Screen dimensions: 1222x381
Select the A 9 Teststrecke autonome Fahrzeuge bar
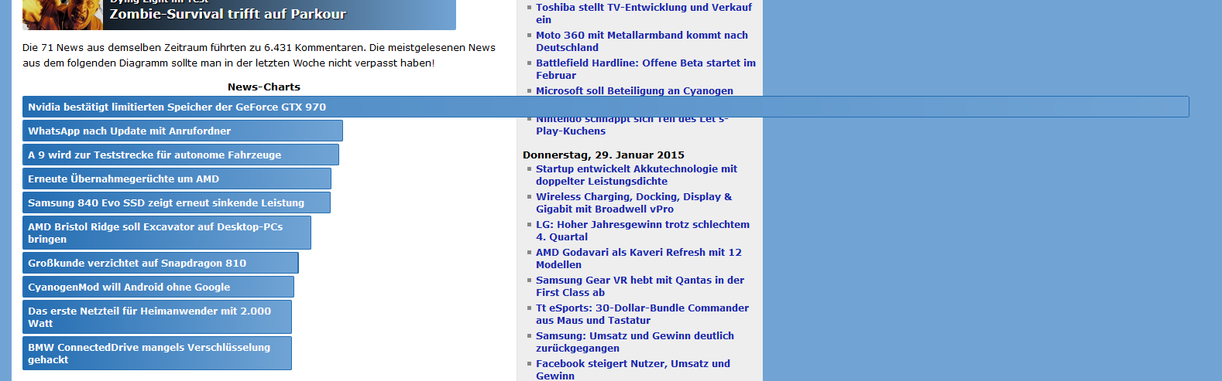pos(180,155)
